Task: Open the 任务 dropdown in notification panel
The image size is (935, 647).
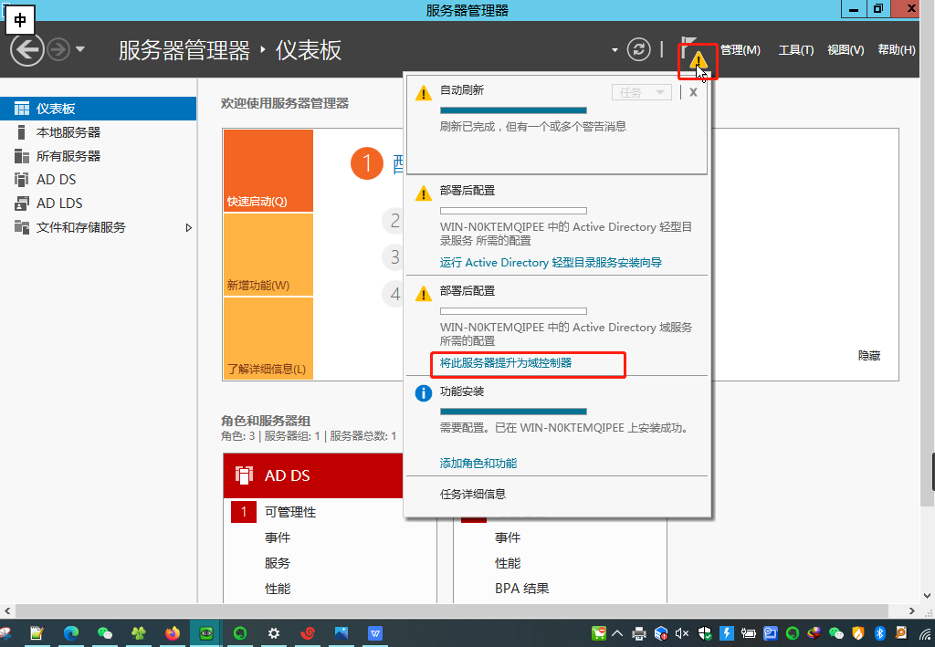Action: [642, 92]
